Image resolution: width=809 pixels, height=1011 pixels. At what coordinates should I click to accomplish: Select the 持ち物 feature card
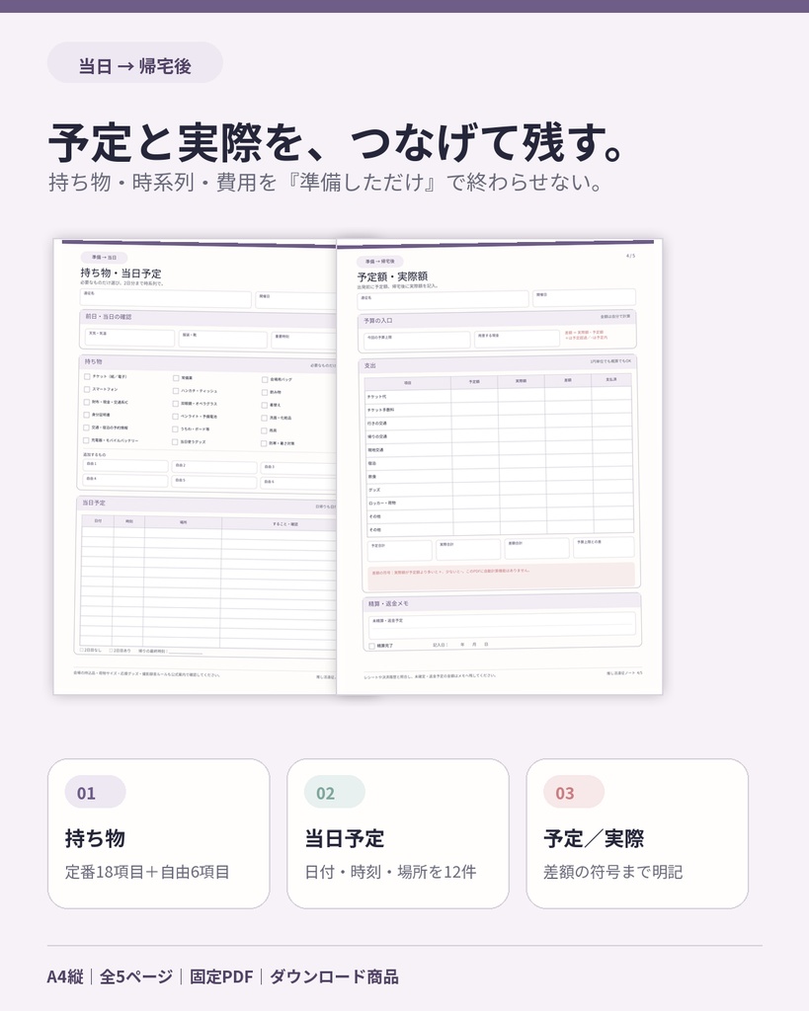pyautogui.click(x=159, y=833)
